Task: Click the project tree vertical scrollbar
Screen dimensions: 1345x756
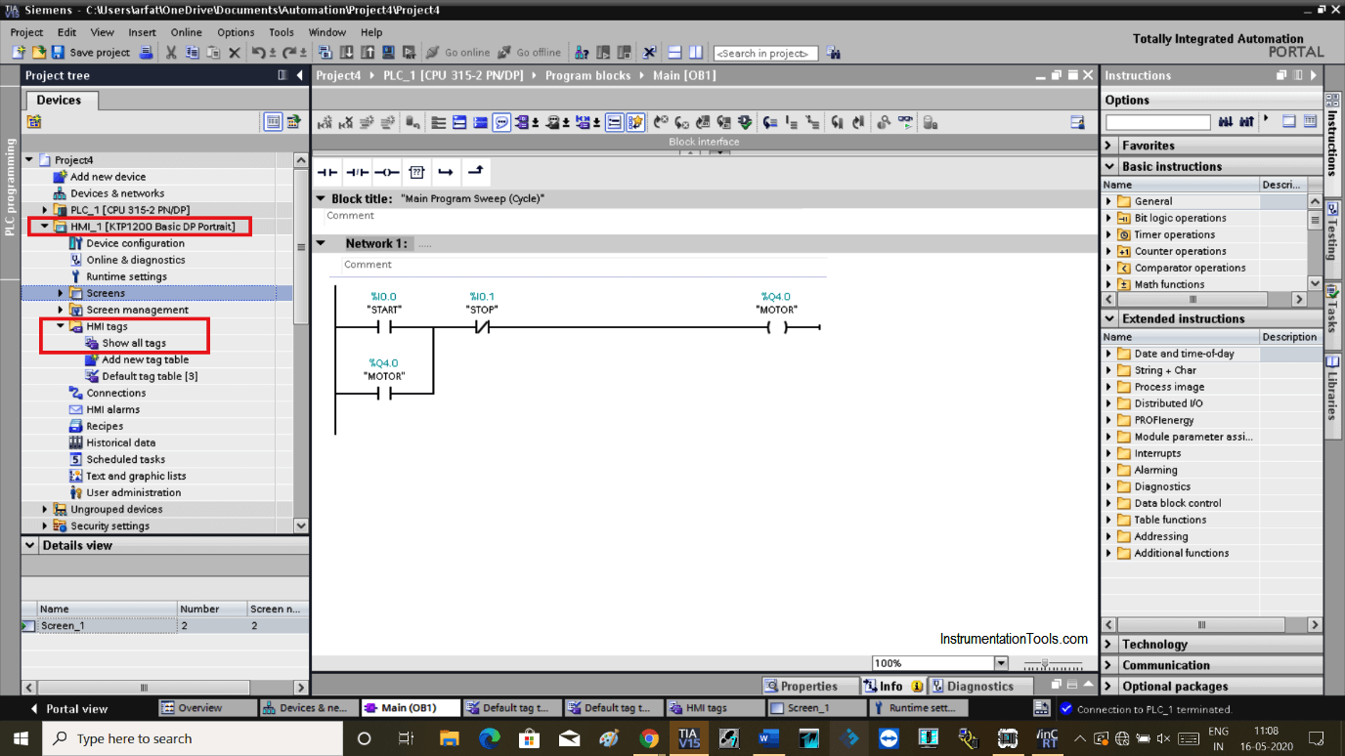Action: click(301, 244)
